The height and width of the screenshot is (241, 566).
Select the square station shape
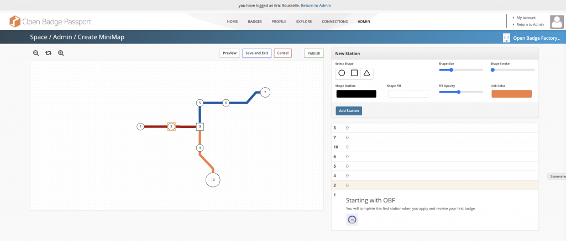click(354, 73)
